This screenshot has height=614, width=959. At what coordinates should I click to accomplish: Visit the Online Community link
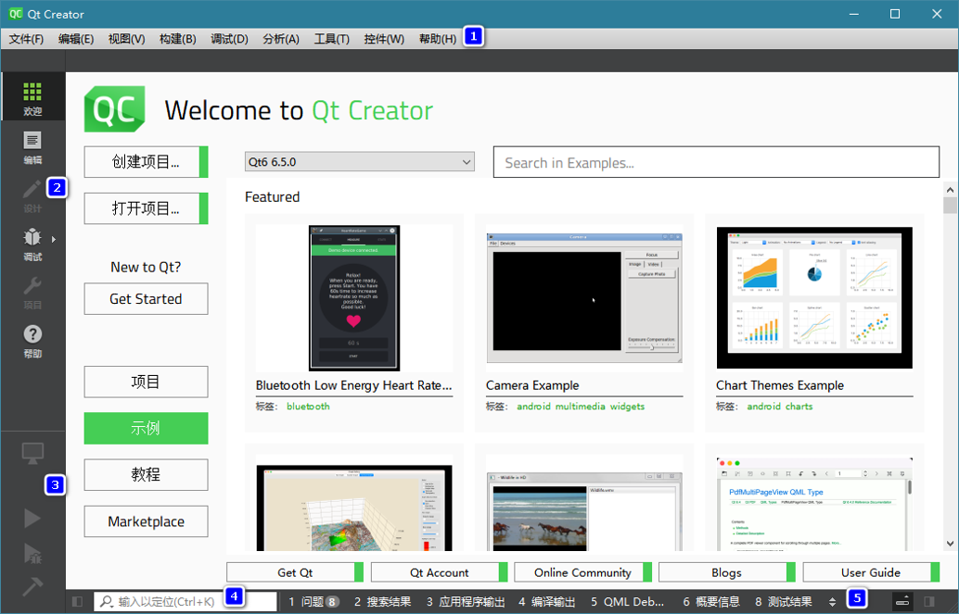click(x=582, y=572)
